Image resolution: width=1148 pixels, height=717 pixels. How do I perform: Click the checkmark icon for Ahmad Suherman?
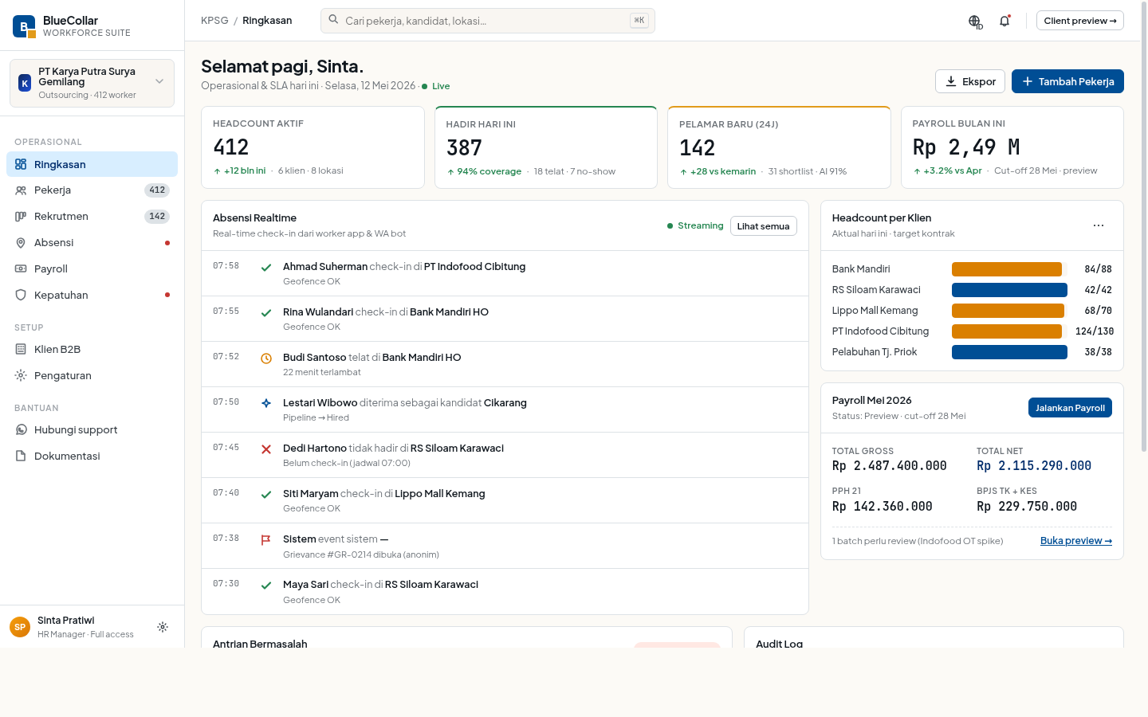coord(266,268)
